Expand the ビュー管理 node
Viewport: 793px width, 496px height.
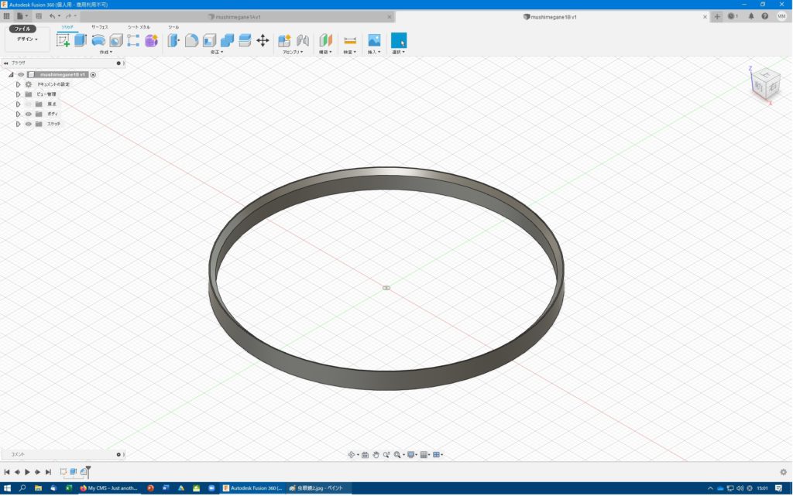19,94
